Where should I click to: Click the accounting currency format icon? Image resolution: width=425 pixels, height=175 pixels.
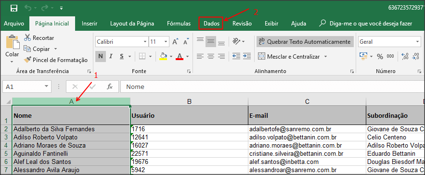pos(363,56)
